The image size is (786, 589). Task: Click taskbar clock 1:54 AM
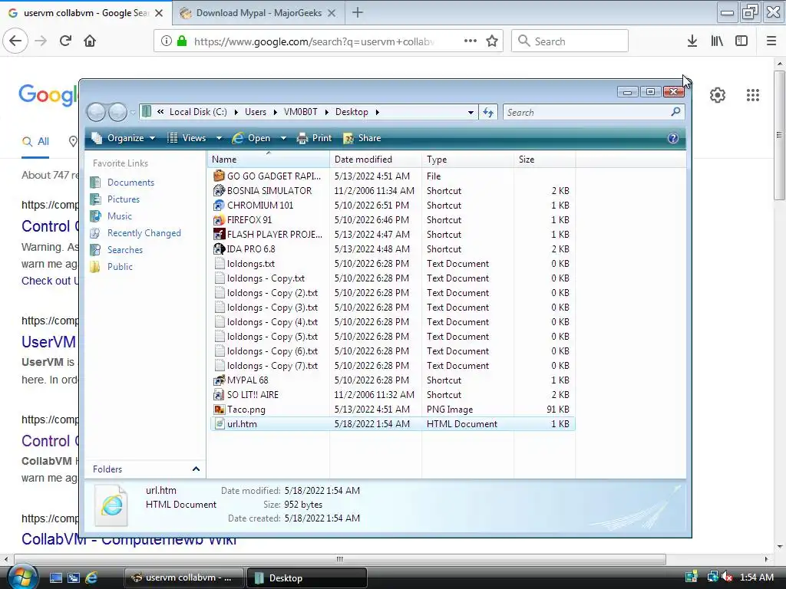click(x=756, y=577)
